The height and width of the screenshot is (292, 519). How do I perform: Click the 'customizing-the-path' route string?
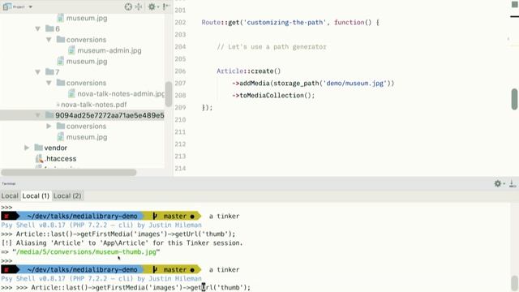[x=285, y=23]
